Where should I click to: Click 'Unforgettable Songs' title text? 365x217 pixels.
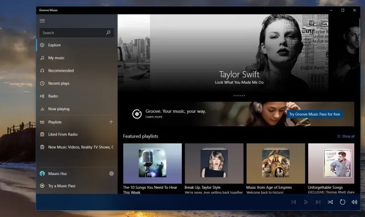point(325,187)
